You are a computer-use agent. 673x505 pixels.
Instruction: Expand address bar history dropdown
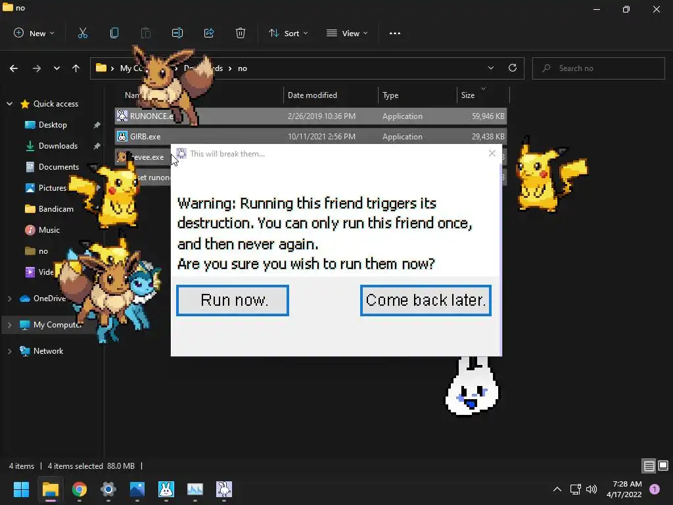pos(491,68)
